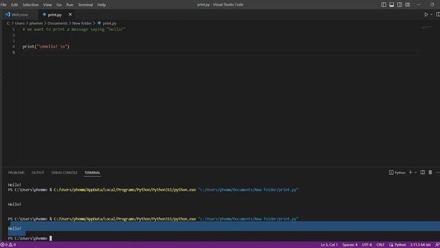The image size is (440, 248).
Task: Change indentation via Spaces: 4
Action: (x=350, y=245)
